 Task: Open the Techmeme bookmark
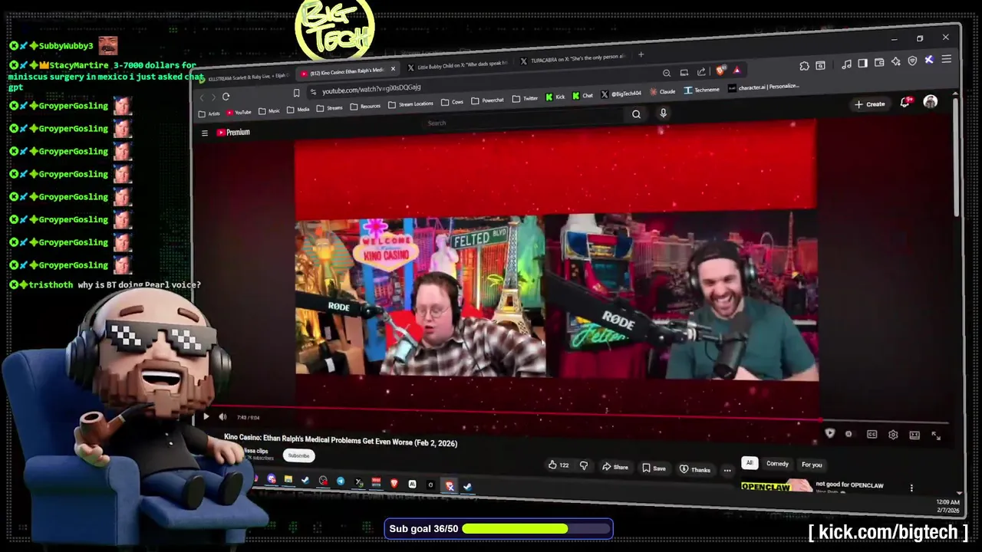(x=701, y=90)
